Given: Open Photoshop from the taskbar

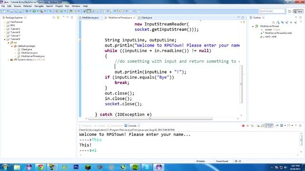Looking at the screenshot, I should coord(76,167).
